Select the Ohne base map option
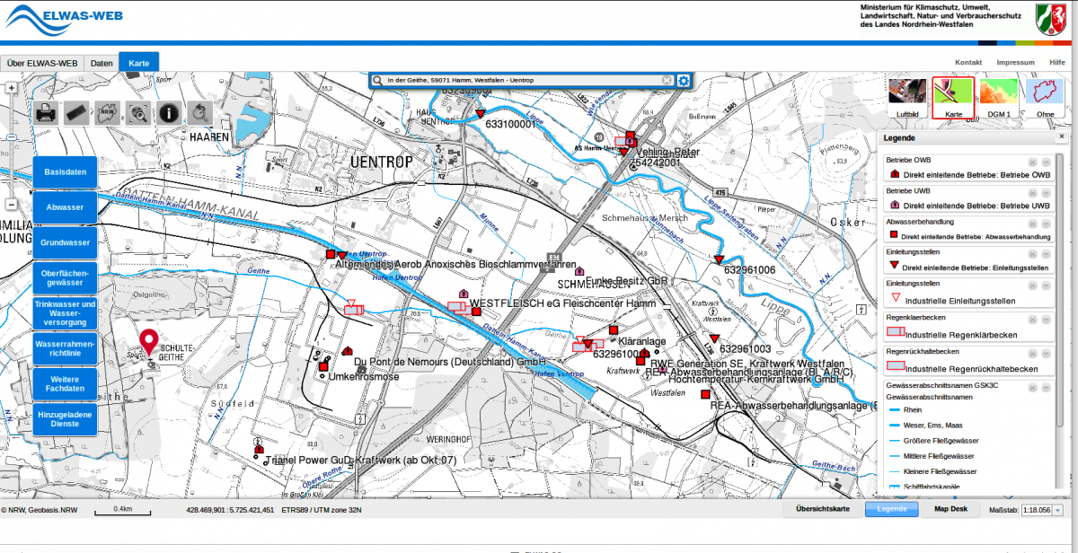 click(1046, 97)
